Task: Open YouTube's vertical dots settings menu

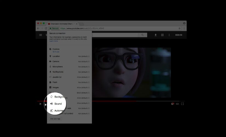Action: point(169,35)
